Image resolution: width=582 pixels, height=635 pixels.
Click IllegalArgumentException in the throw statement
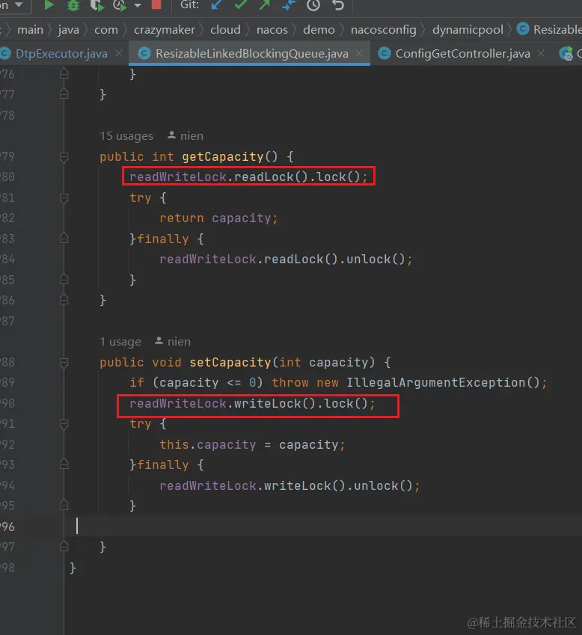click(x=435, y=382)
